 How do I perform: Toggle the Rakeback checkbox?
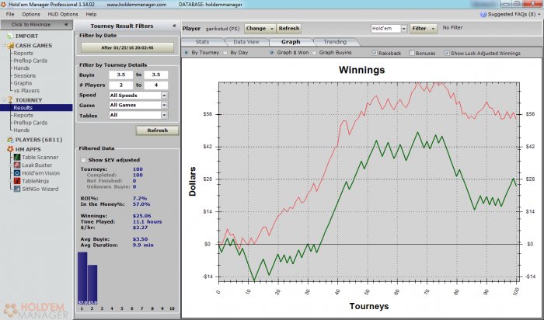click(x=375, y=53)
